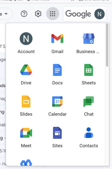
Task: Open Gmail from the apps grid
Action: pyautogui.click(x=57, y=43)
